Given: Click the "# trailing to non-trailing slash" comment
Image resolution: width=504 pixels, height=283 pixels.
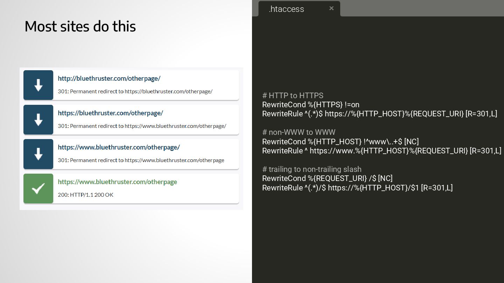Looking at the screenshot, I should tap(311, 169).
